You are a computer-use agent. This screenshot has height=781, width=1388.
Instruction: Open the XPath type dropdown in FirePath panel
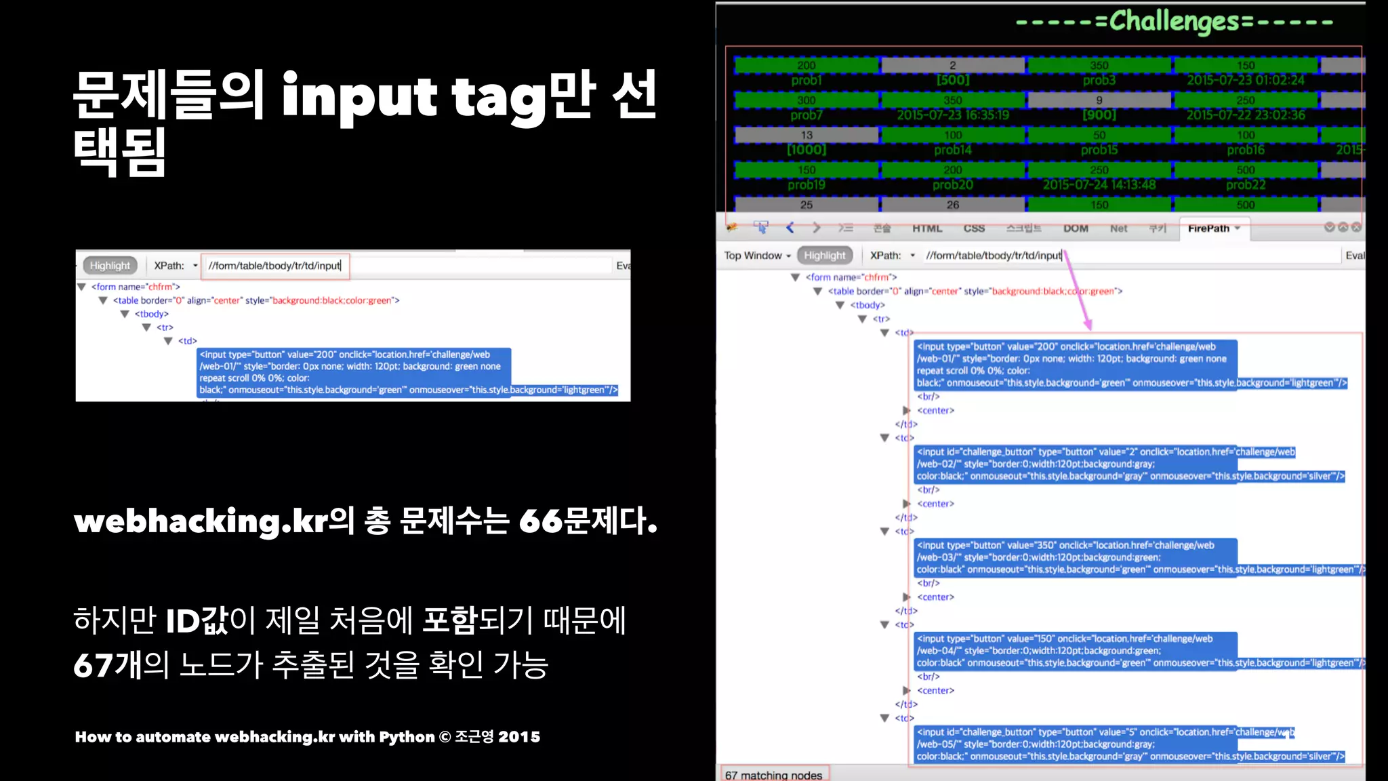[912, 256]
